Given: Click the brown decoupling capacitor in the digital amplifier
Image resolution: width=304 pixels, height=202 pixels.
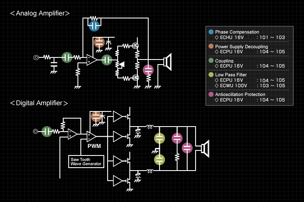Looking at the screenshot, I should click(96, 116).
